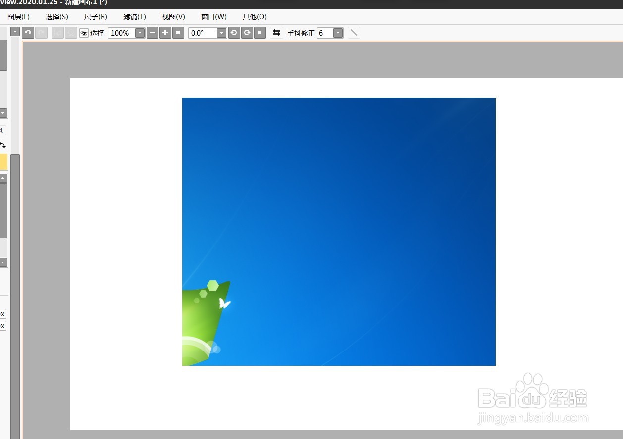
Task: Click the greyed-out invert selection button
Action: pyautogui.click(x=71, y=33)
